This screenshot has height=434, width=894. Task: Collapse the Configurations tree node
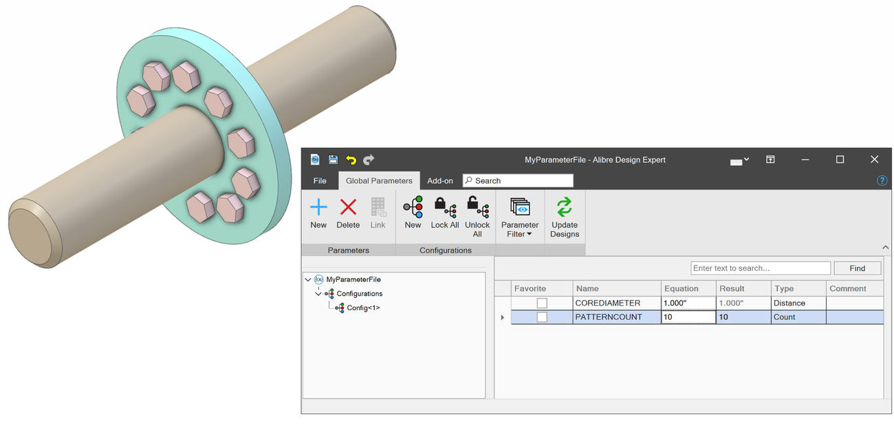pos(318,294)
